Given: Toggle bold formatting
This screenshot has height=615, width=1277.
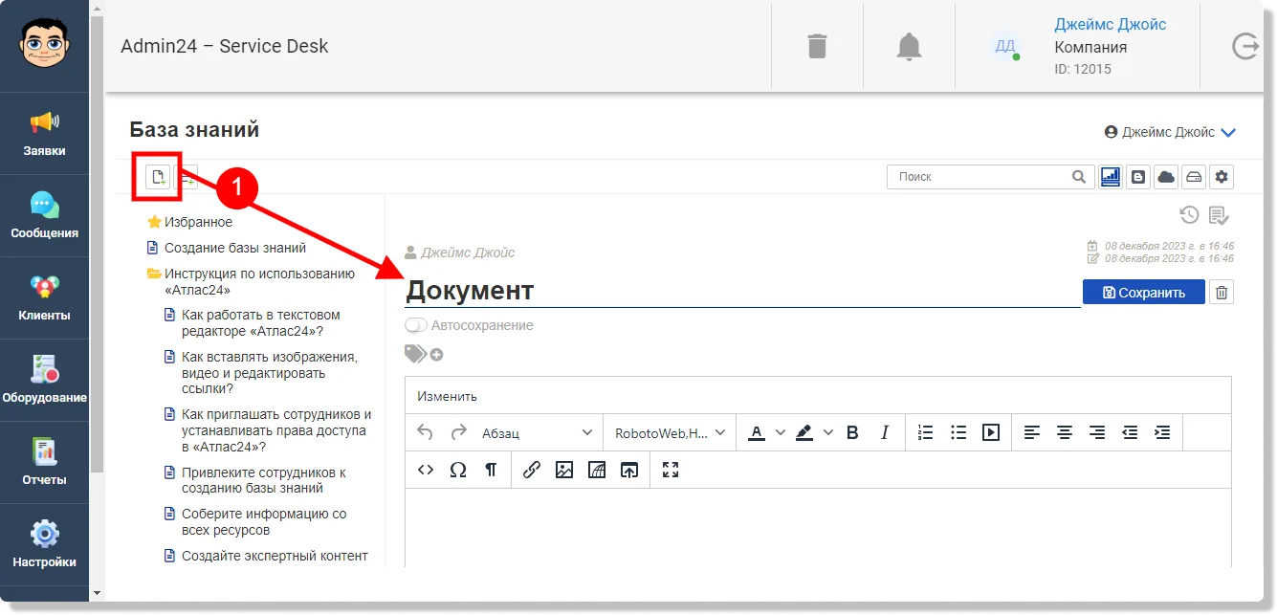Looking at the screenshot, I should [x=852, y=432].
